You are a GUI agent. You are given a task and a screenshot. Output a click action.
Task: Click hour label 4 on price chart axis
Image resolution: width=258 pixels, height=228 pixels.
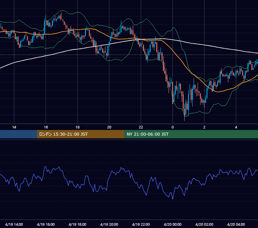coord(236,127)
